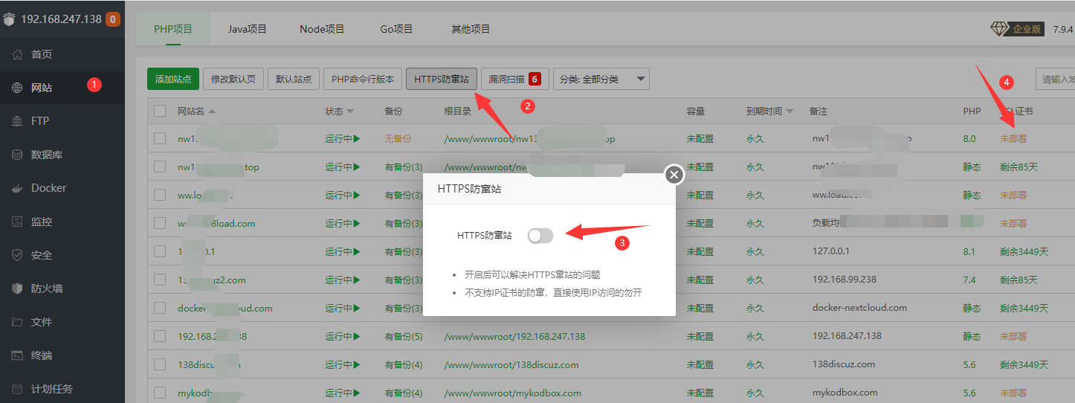
Task: Check the box for the discuz2.com row
Action: click(x=160, y=280)
